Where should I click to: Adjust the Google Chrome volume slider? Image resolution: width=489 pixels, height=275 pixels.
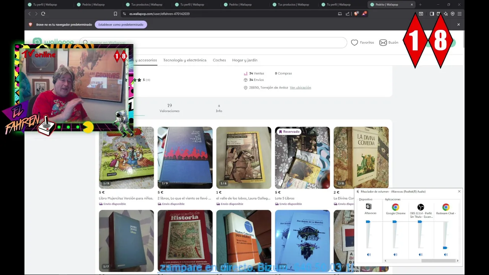coord(395,222)
